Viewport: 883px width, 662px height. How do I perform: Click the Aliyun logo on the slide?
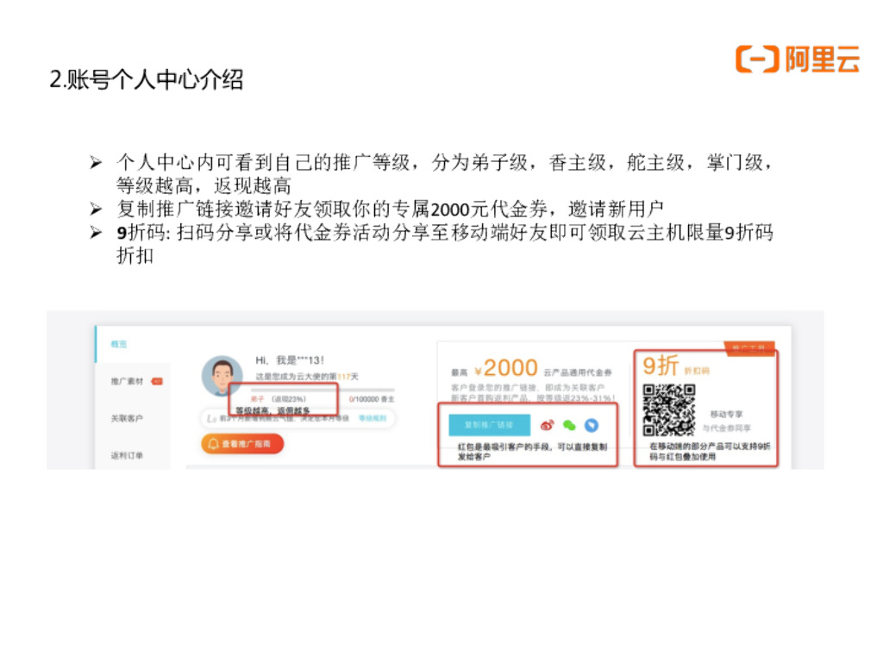tap(798, 59)
